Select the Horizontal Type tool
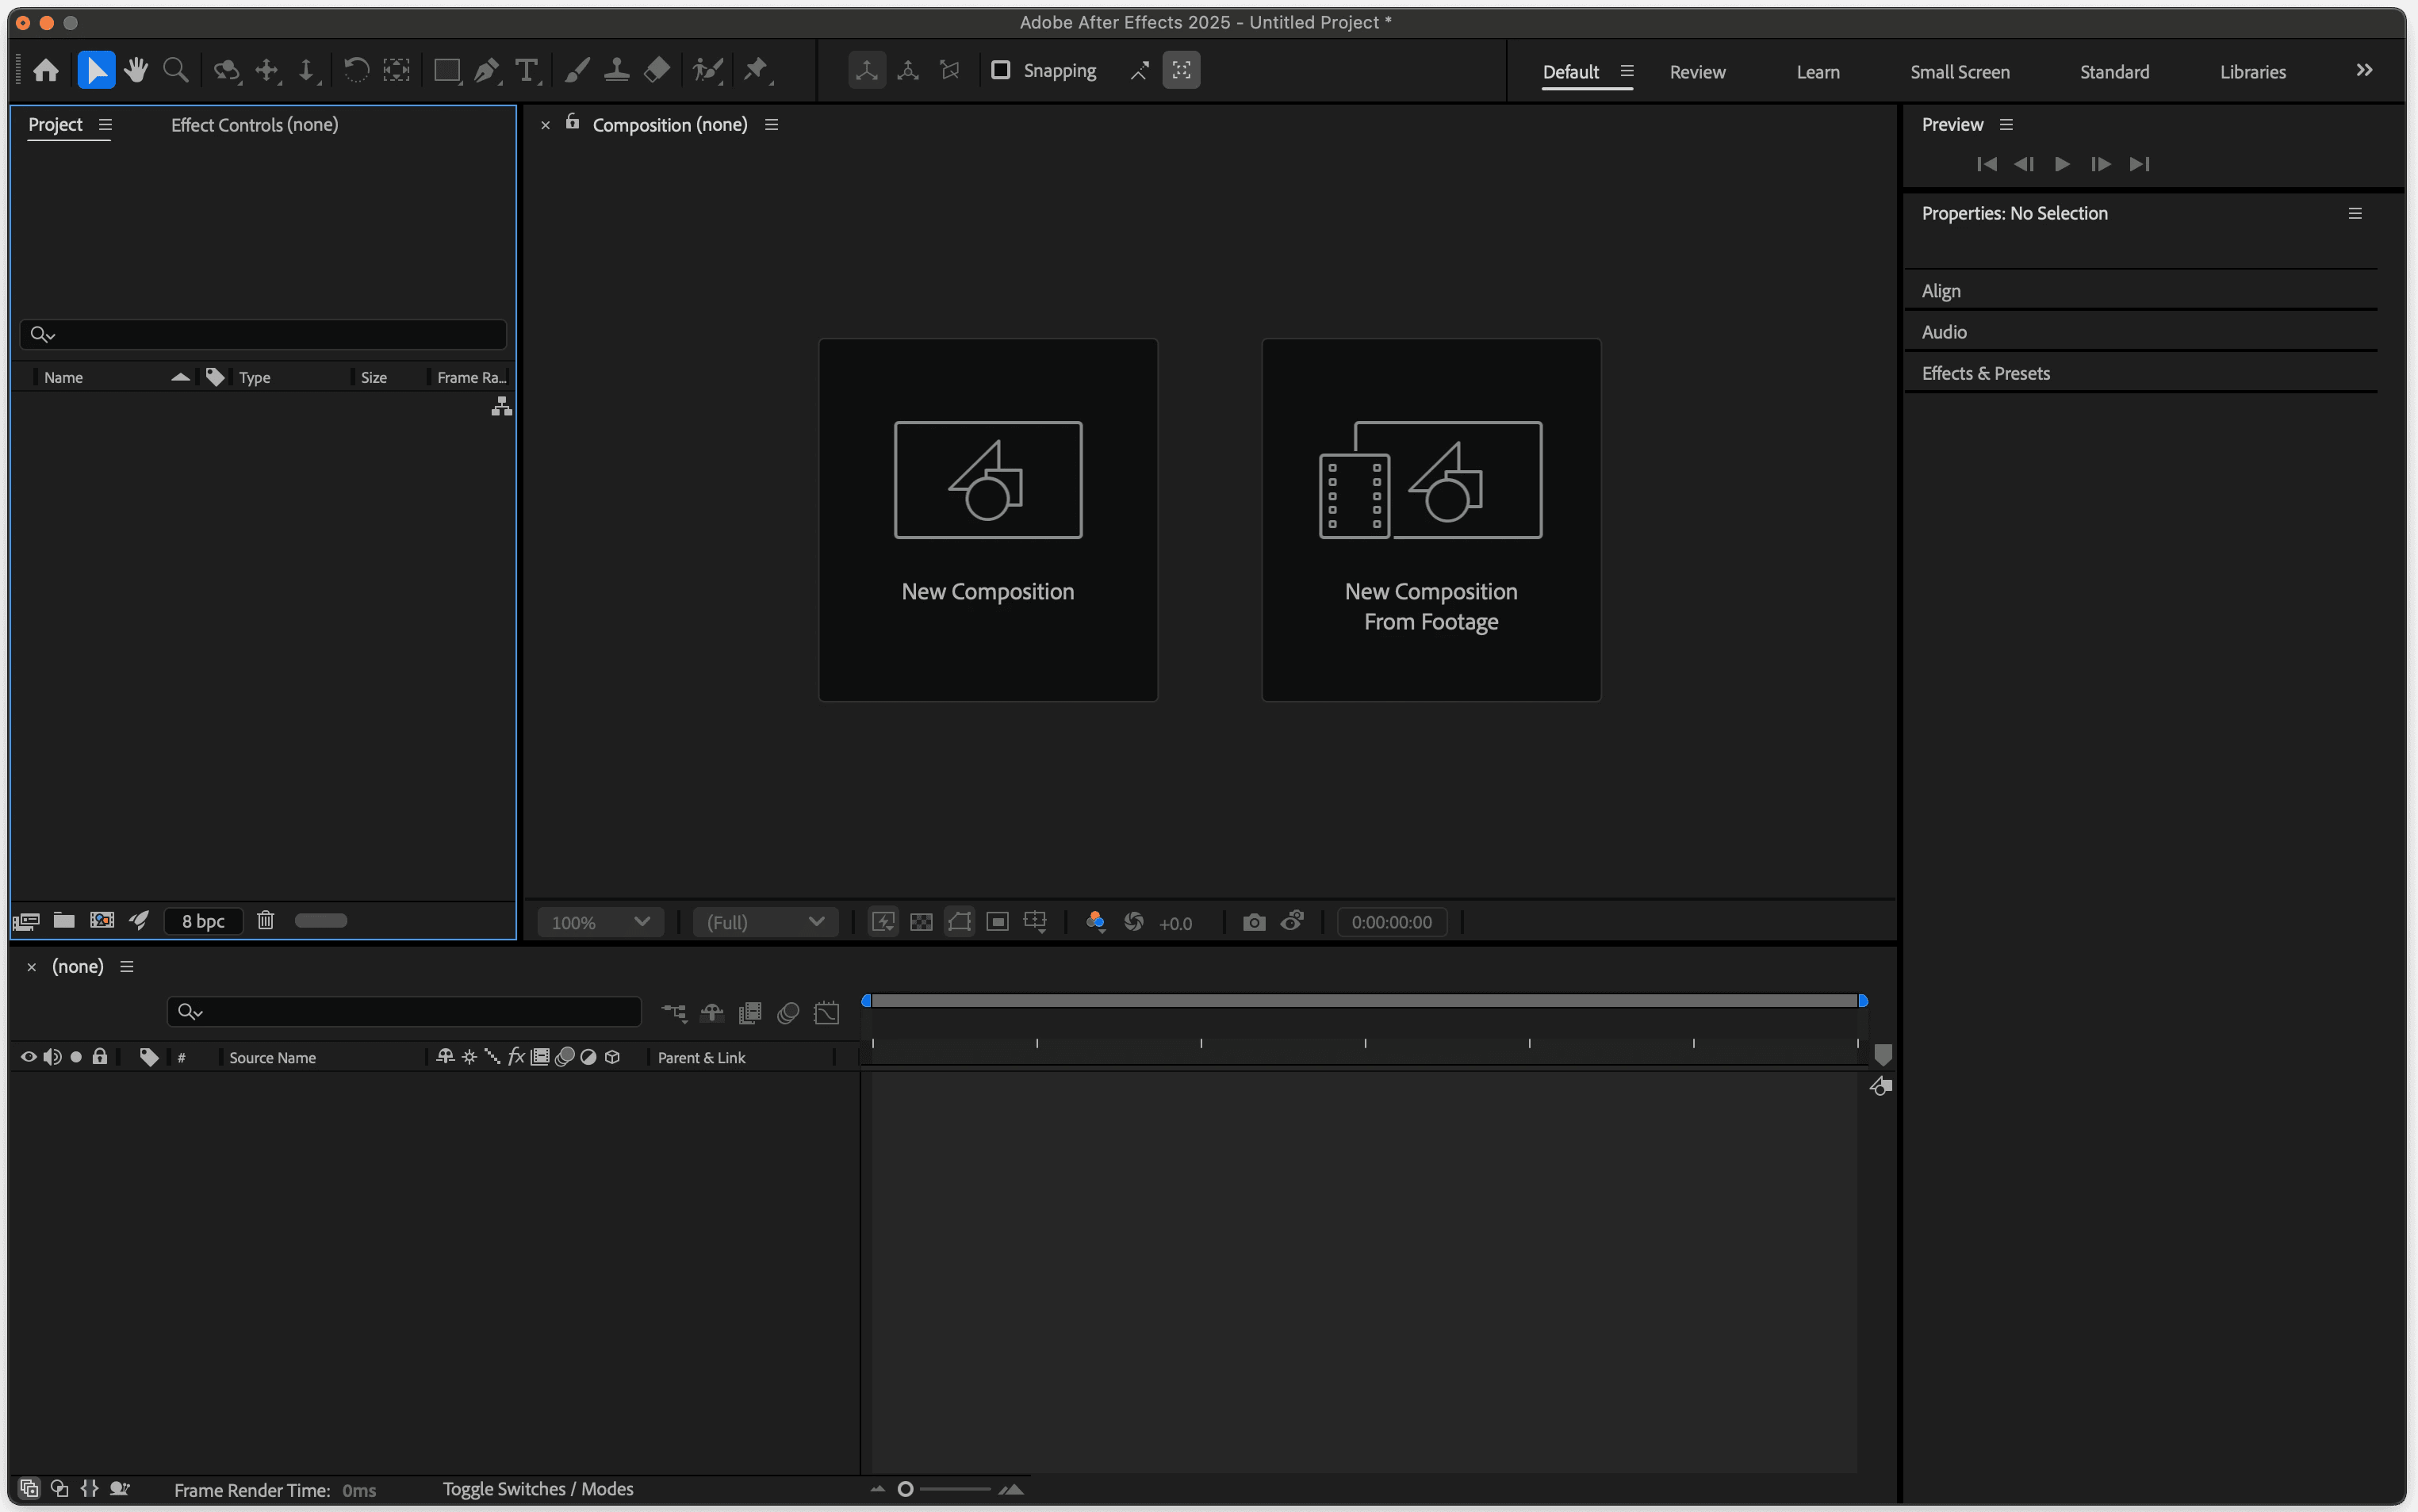Screen dimensions: 2418x1512 tap(526, 70)
